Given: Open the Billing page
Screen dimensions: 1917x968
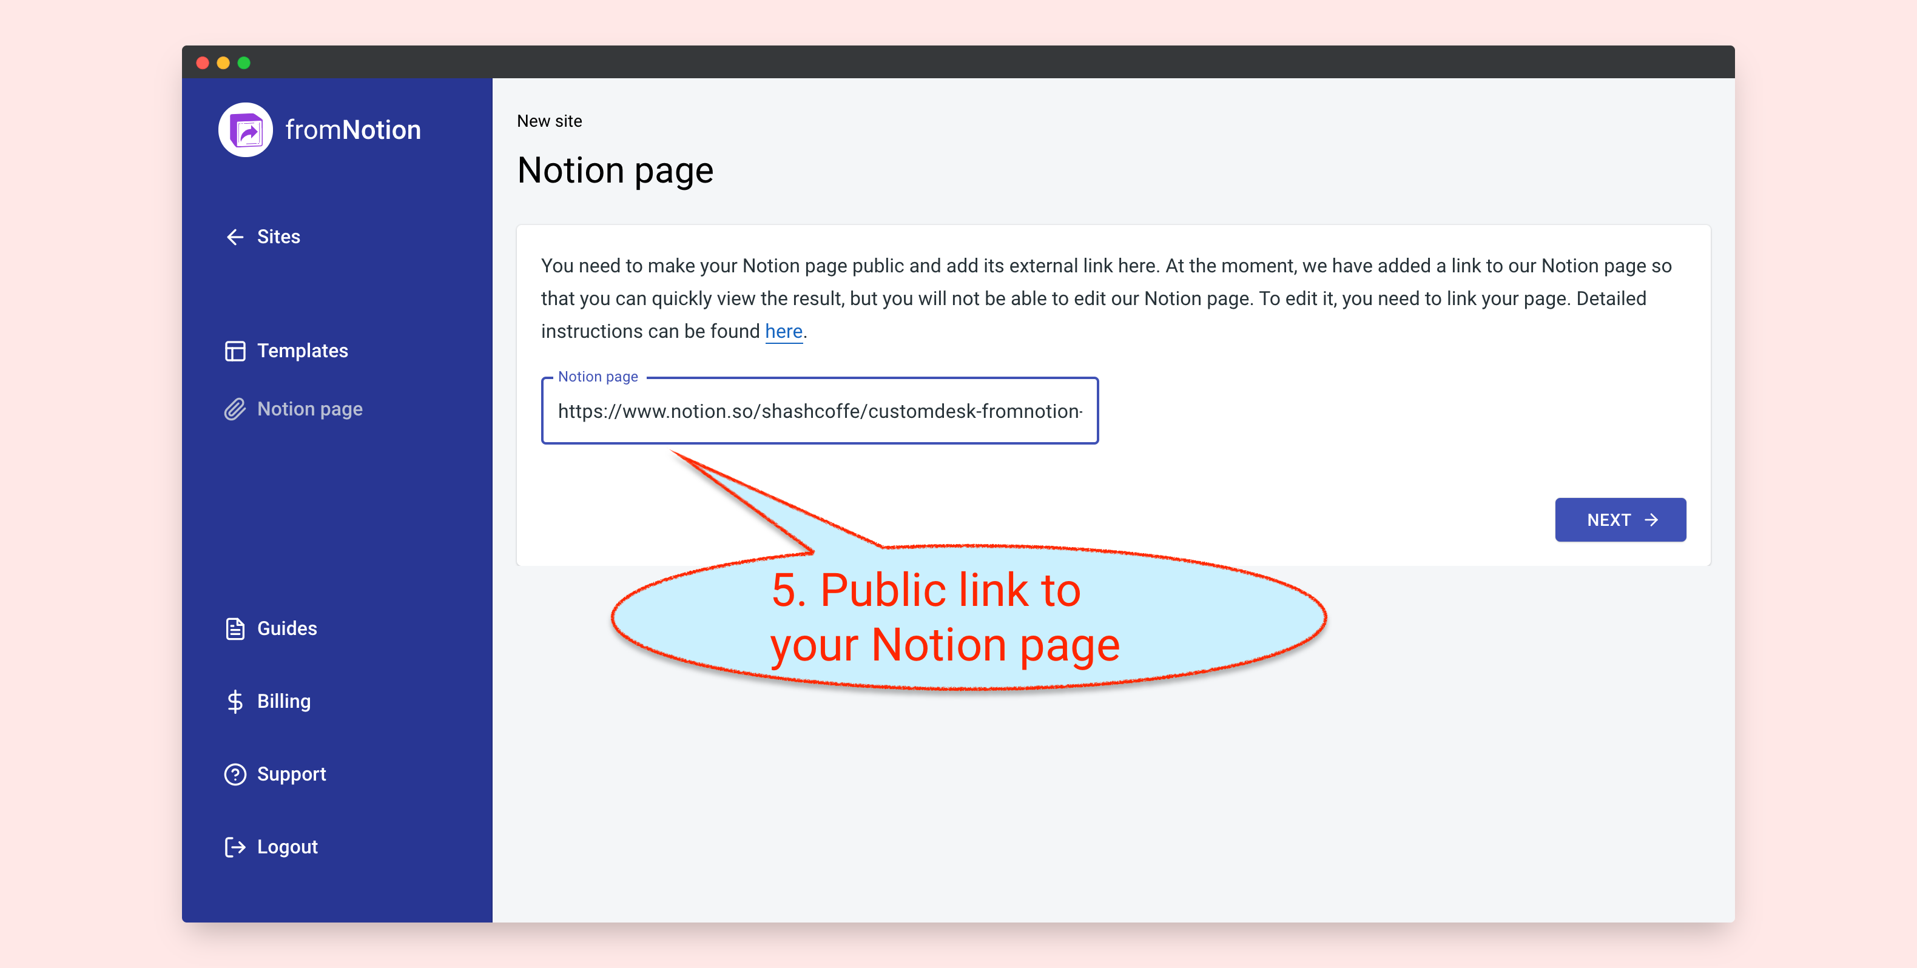Looking at the screenshot, I should coord(283,702).
